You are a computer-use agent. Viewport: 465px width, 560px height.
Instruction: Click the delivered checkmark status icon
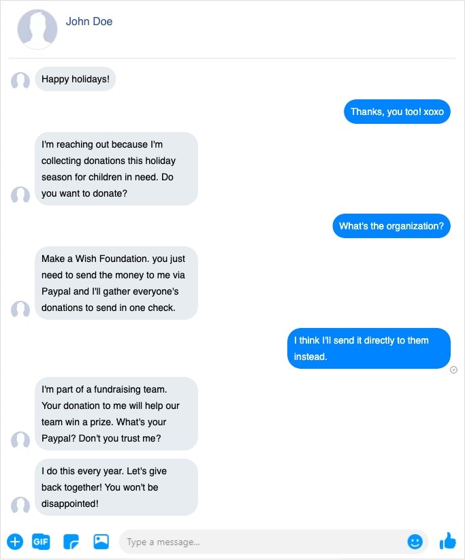(454, 370)
